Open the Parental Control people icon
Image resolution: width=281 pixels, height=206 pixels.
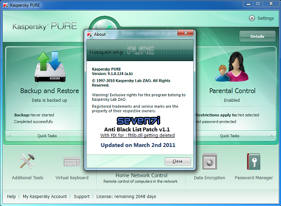pos(232,67)
